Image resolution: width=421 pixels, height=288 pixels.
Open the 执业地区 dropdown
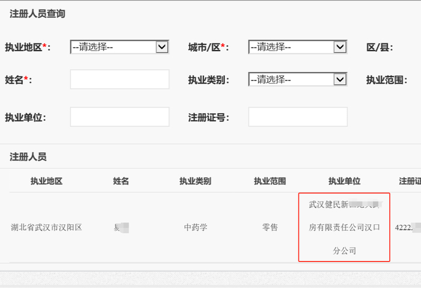point(120,47)
